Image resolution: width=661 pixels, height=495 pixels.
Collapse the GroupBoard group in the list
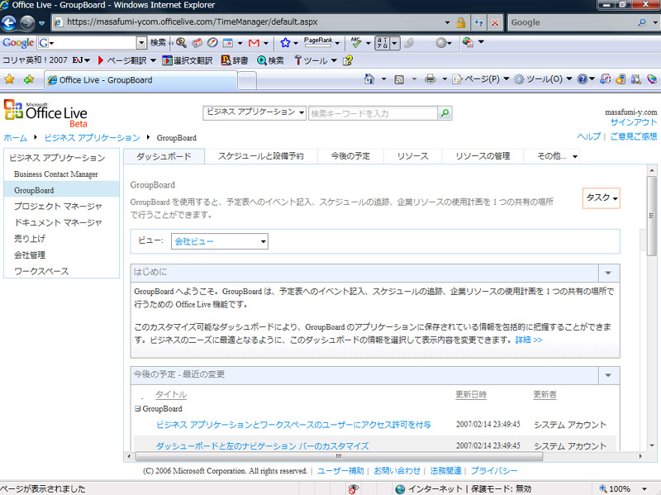click(137, 408)
